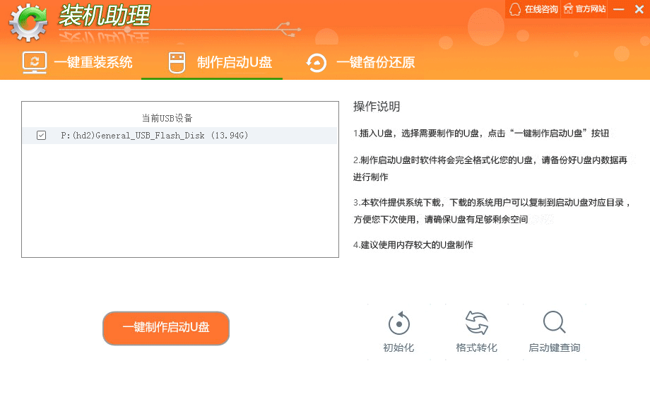This screenshot has height=409, width=650.
Task: Select the 制作启动U盘 tab label
Action: (235, 62)
